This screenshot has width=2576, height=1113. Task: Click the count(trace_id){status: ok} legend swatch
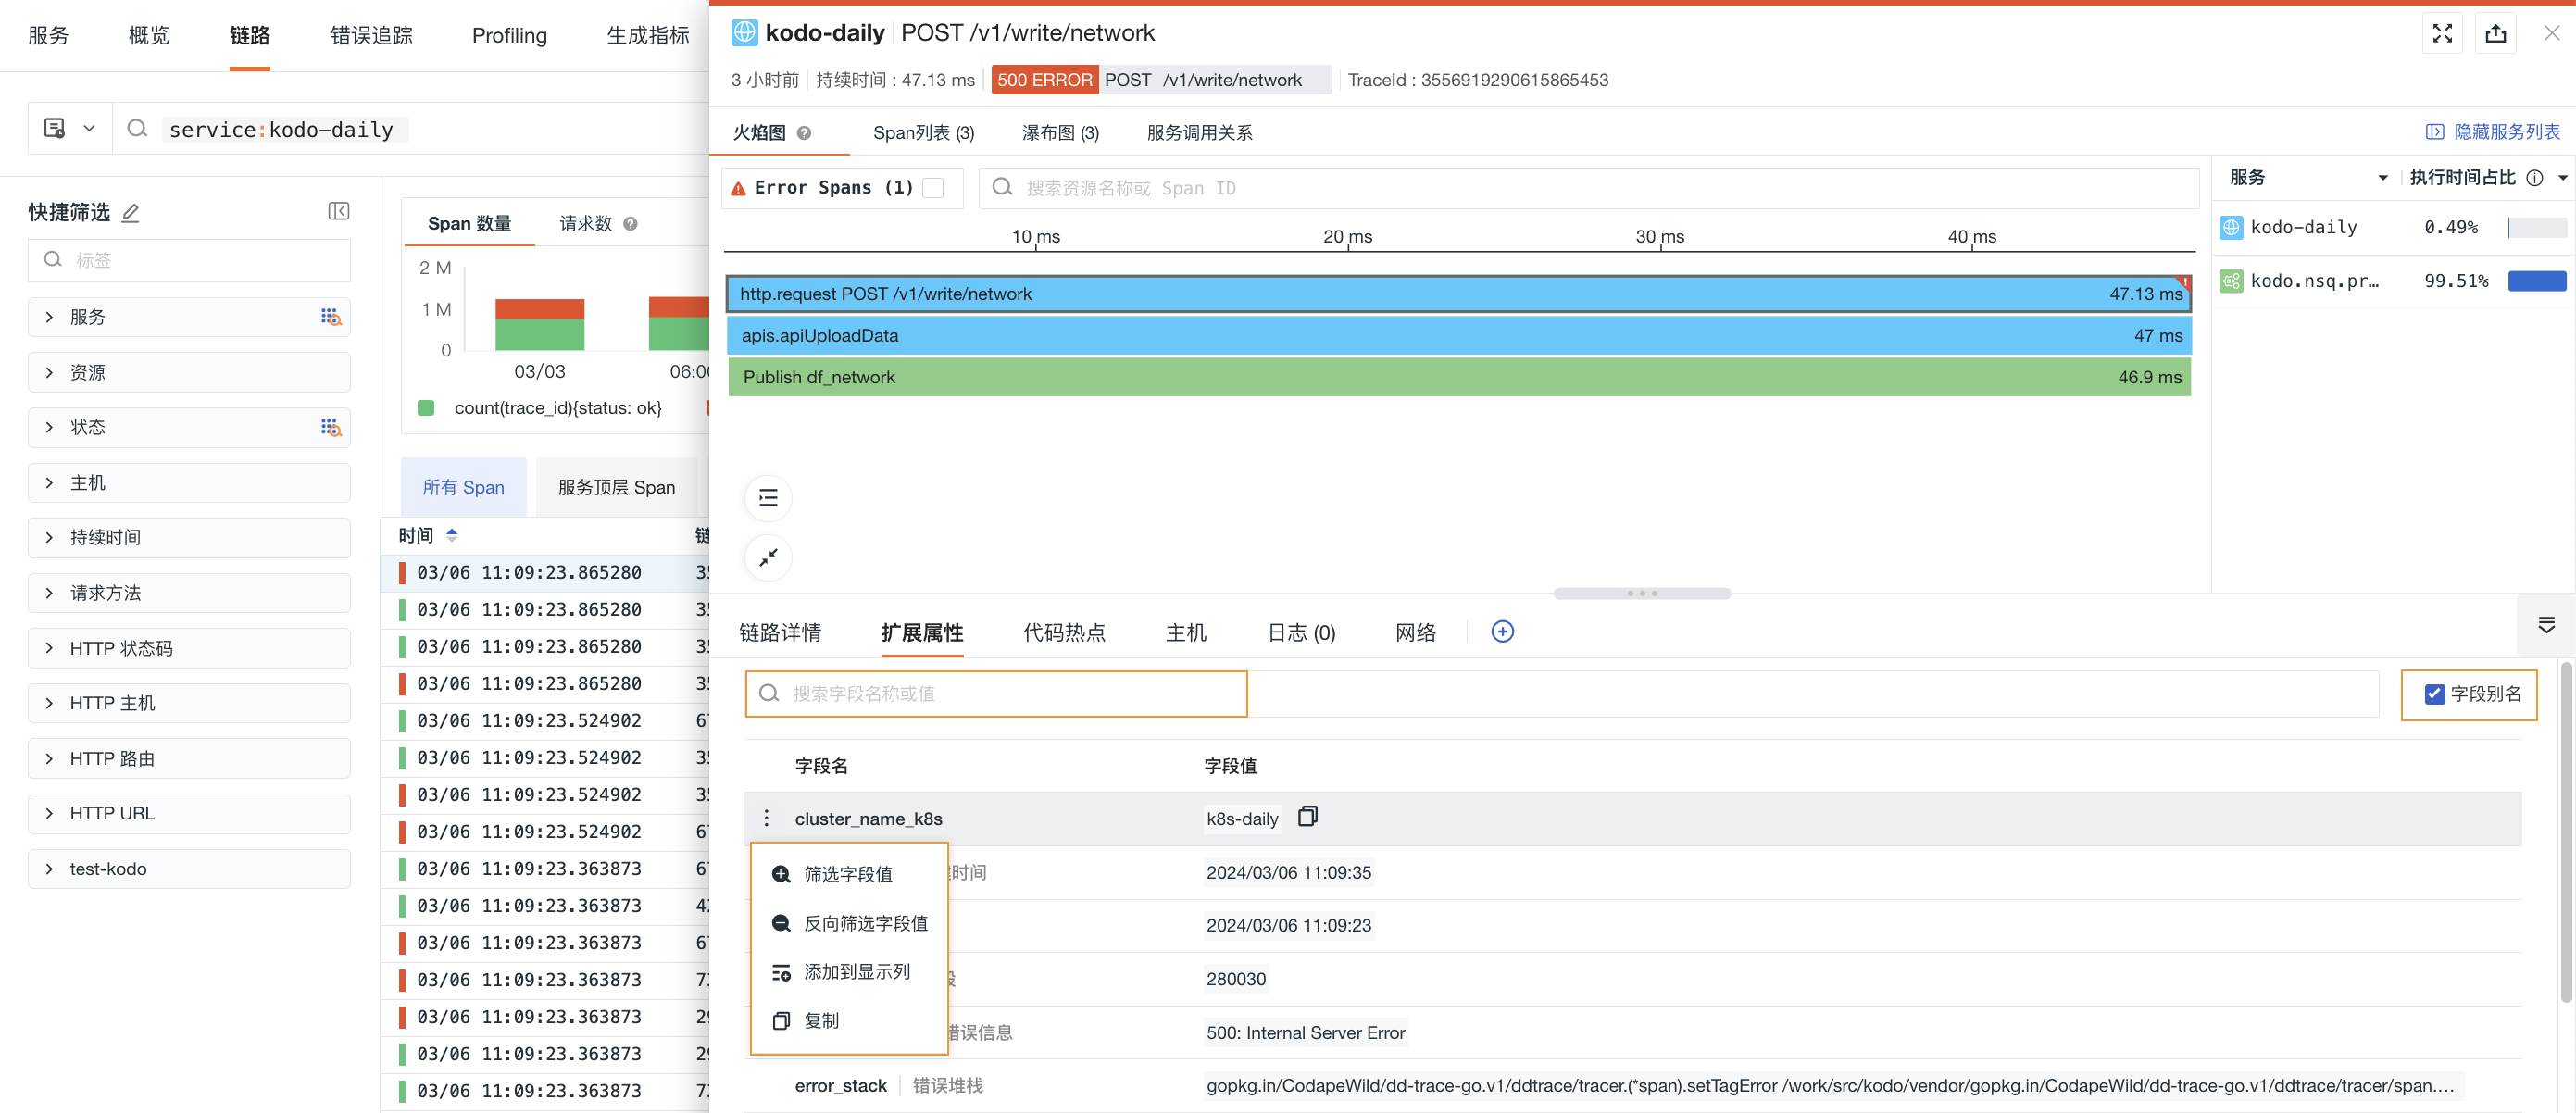click(x=426, y=408)
